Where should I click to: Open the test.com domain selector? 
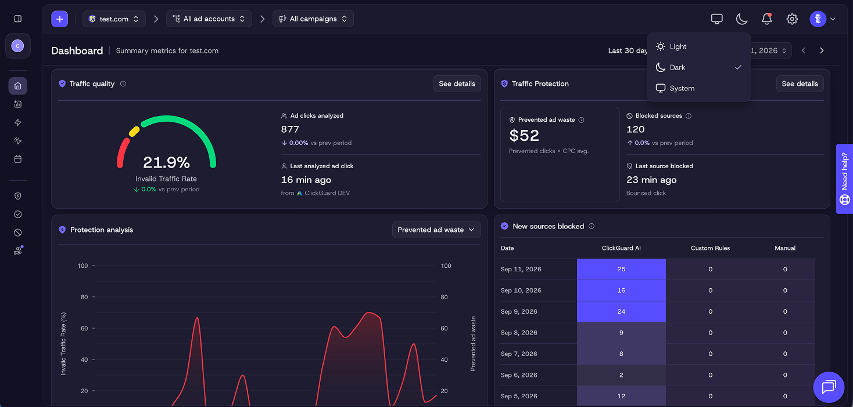click(x=114, y=19)
